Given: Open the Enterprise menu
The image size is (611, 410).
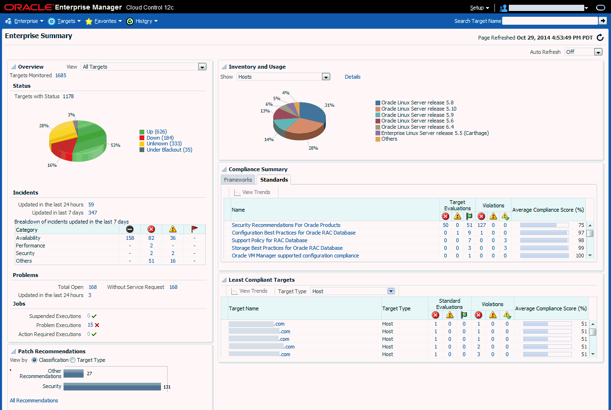Looking at the screenshot, I should 29,21.
